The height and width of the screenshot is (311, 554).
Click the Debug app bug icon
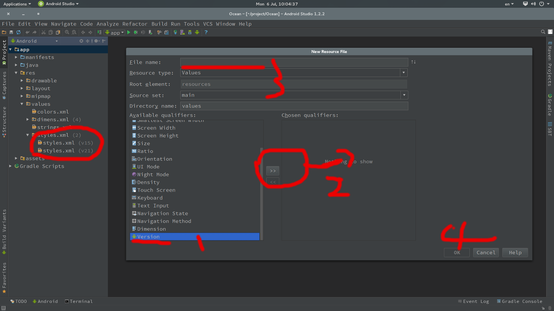pos(136,32)
